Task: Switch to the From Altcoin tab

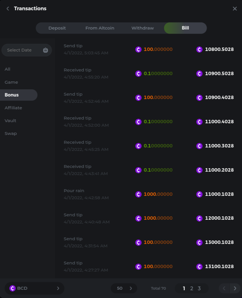Action: [x=100, y=28]
